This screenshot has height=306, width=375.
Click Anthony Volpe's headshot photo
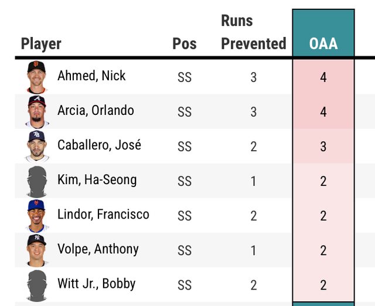tap(36, 250)
